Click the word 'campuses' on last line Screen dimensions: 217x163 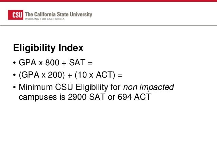pyautogui.click(x=38, y=97)
